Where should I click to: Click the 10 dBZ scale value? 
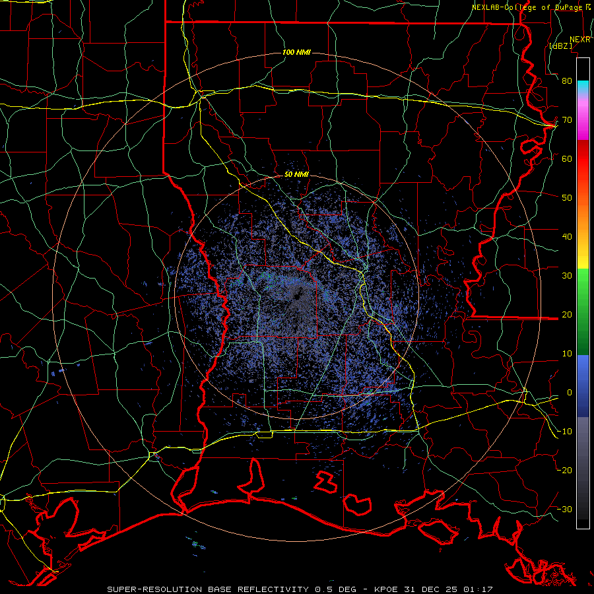click(x=567, y=354)
